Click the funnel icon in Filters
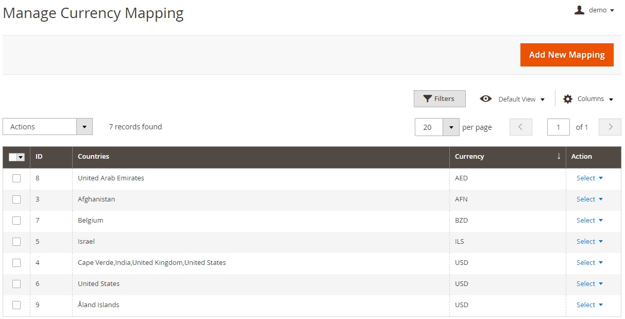625x319 pixels. click(x=427, y=99)
